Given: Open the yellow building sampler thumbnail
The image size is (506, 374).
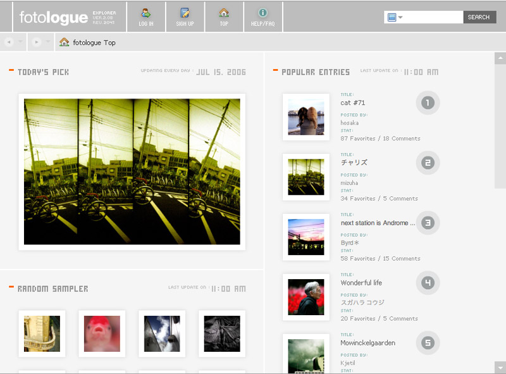Looking at the screenshot, I should click(x=42, y=333).
